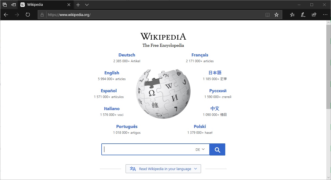The image size is (331, 180).
Task: Open the Français Wikipedia link
Action: 200,55
